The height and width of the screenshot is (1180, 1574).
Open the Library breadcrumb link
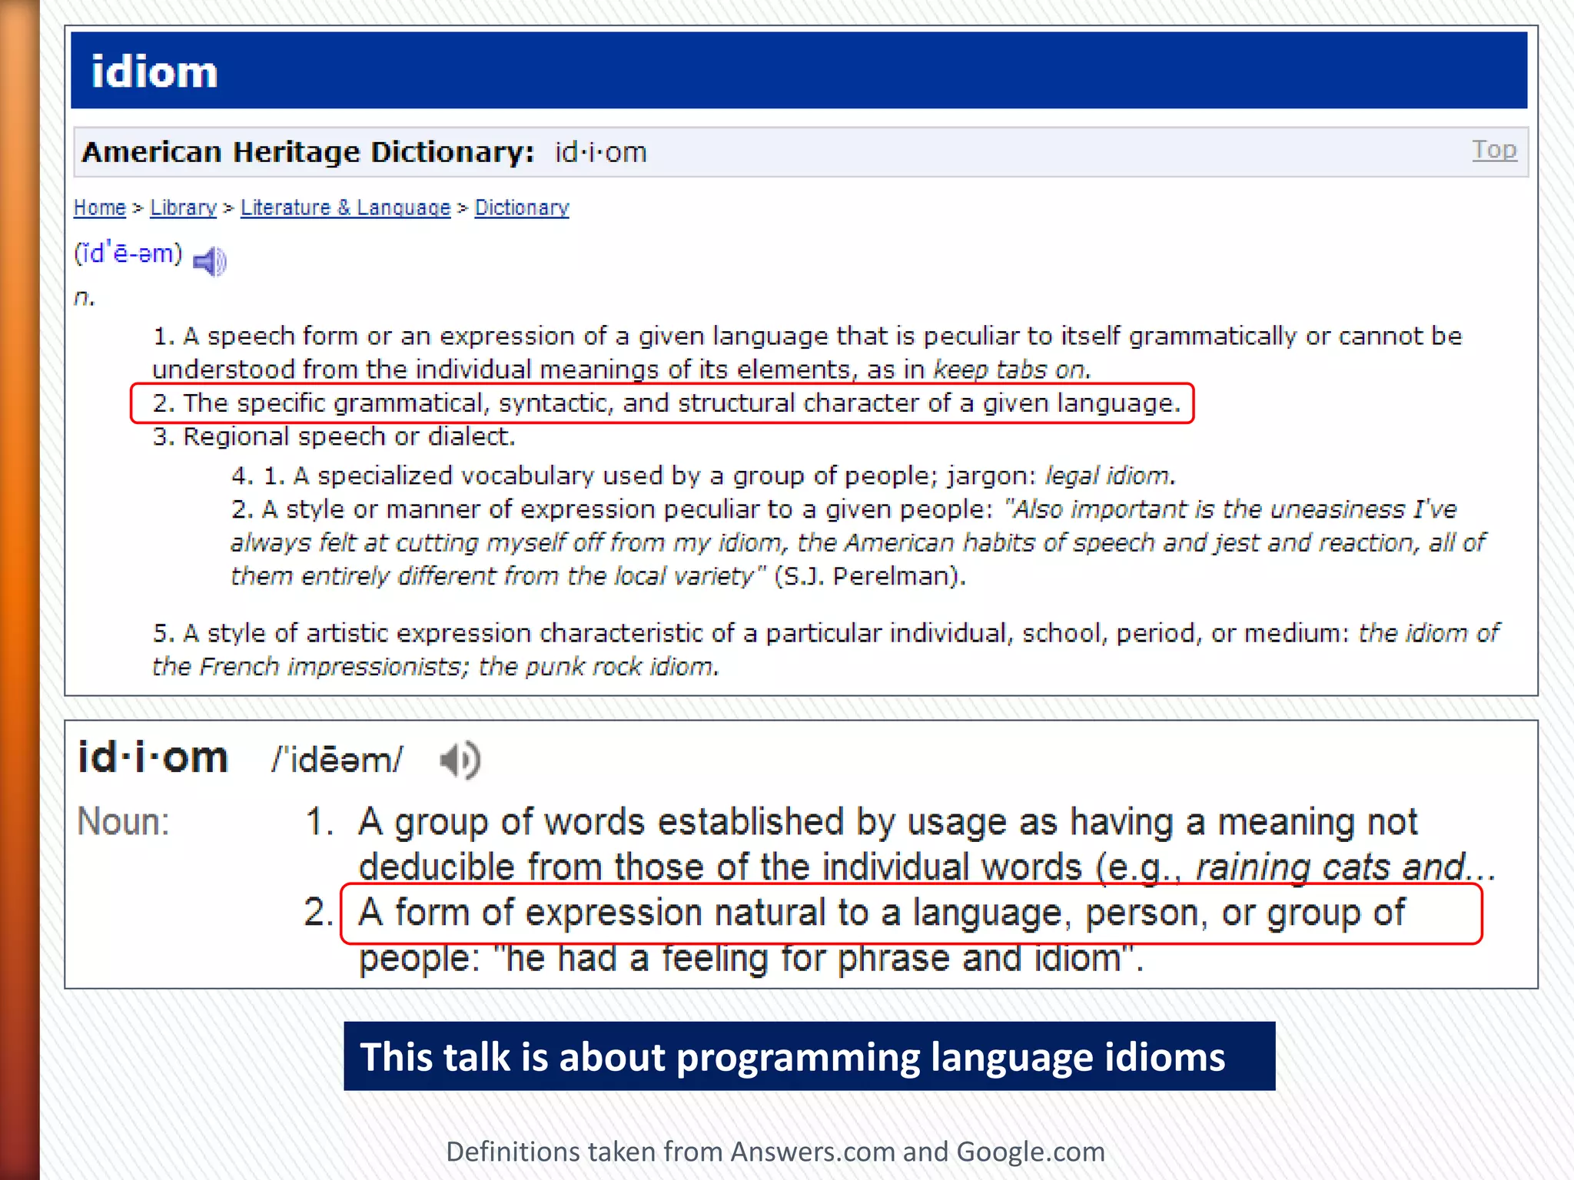pos(184,207)
